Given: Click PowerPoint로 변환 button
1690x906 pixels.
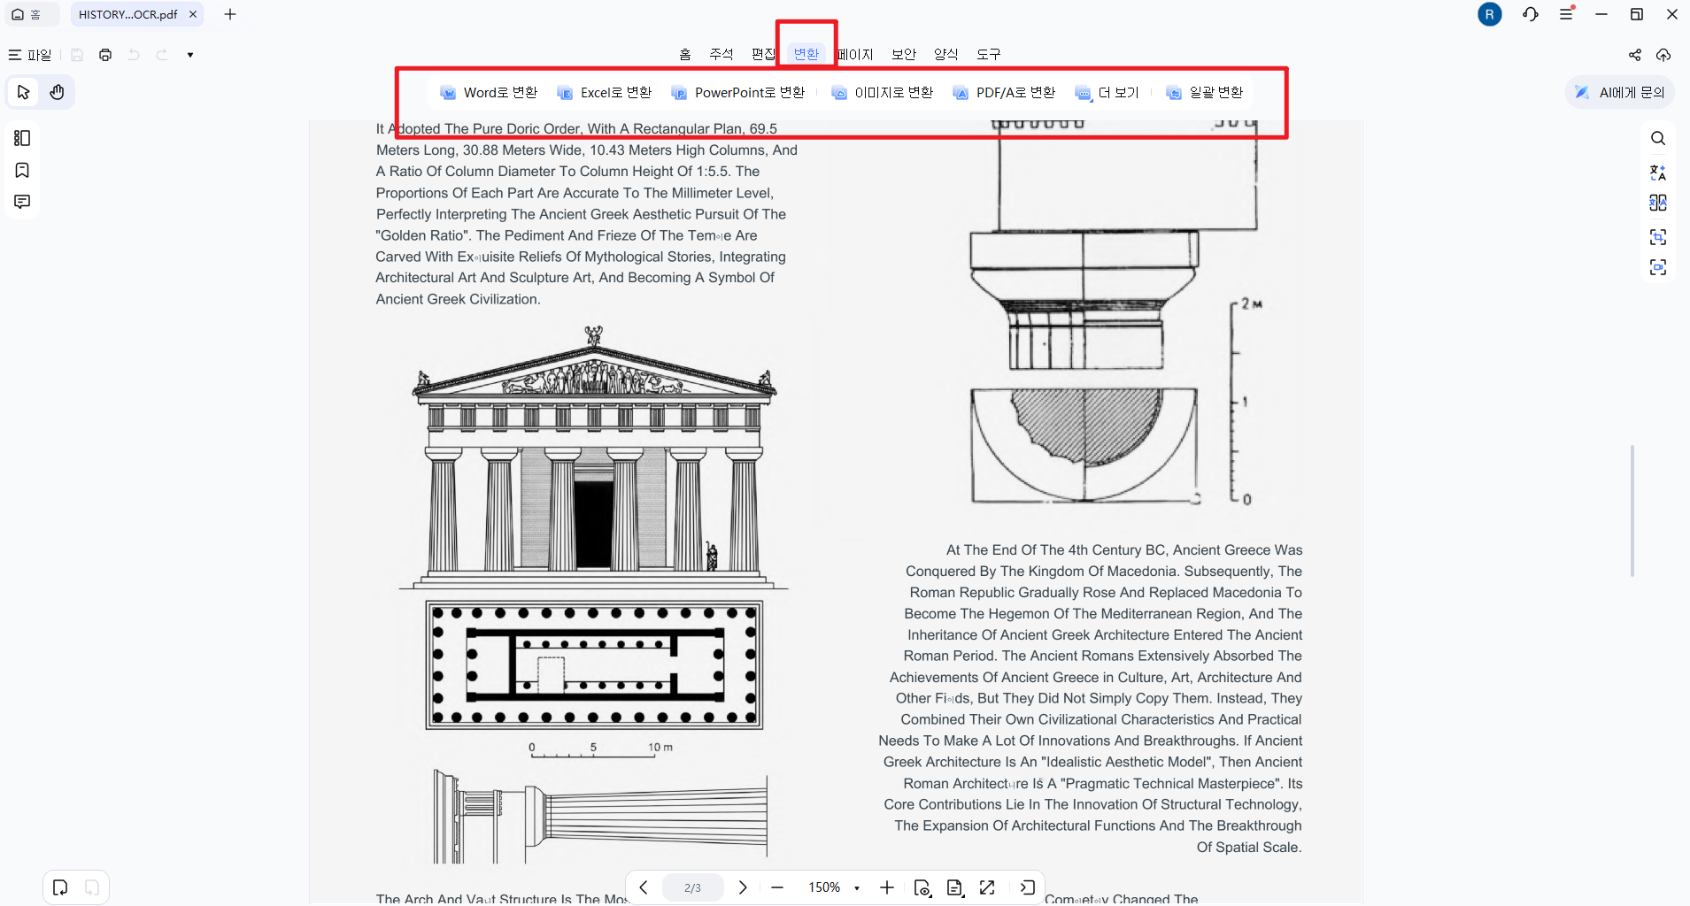Looking at the screenshot, I should tap(738, 92).
